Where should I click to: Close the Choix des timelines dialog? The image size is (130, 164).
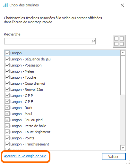122,5
